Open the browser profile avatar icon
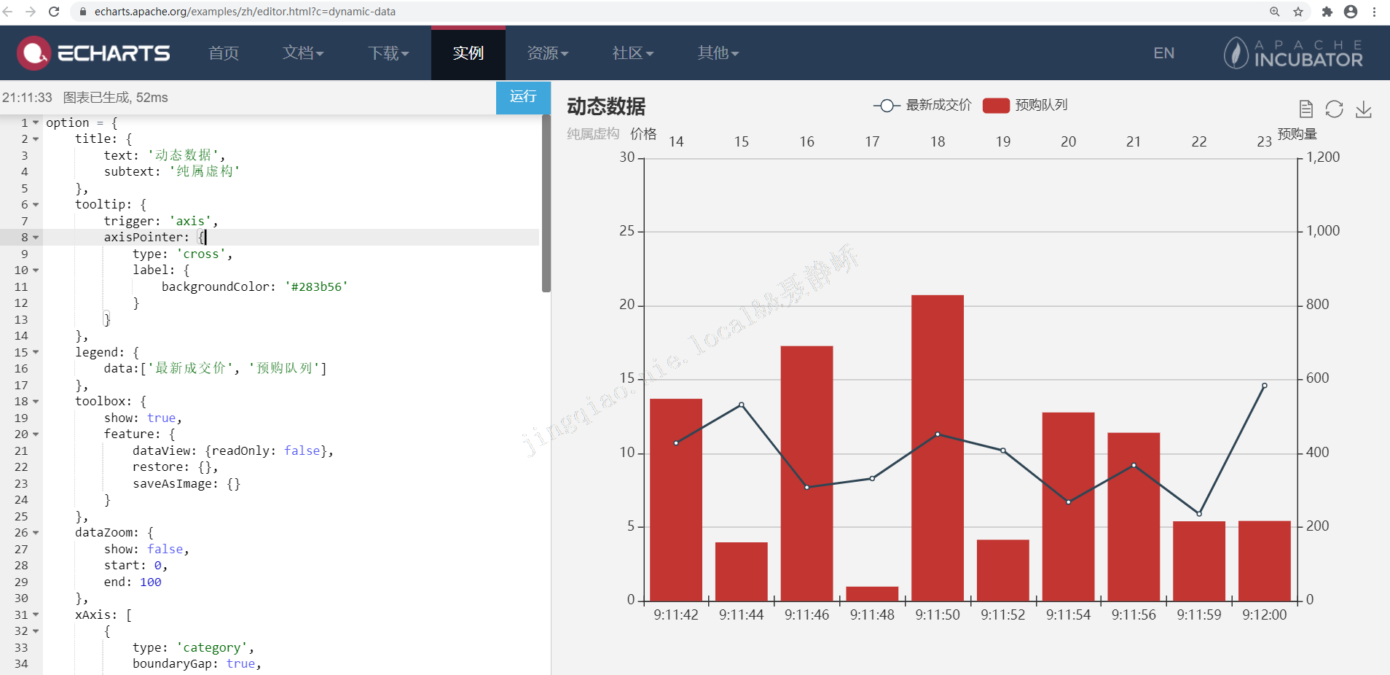This screenshot has height=675, width=1390. point(1351,12)
